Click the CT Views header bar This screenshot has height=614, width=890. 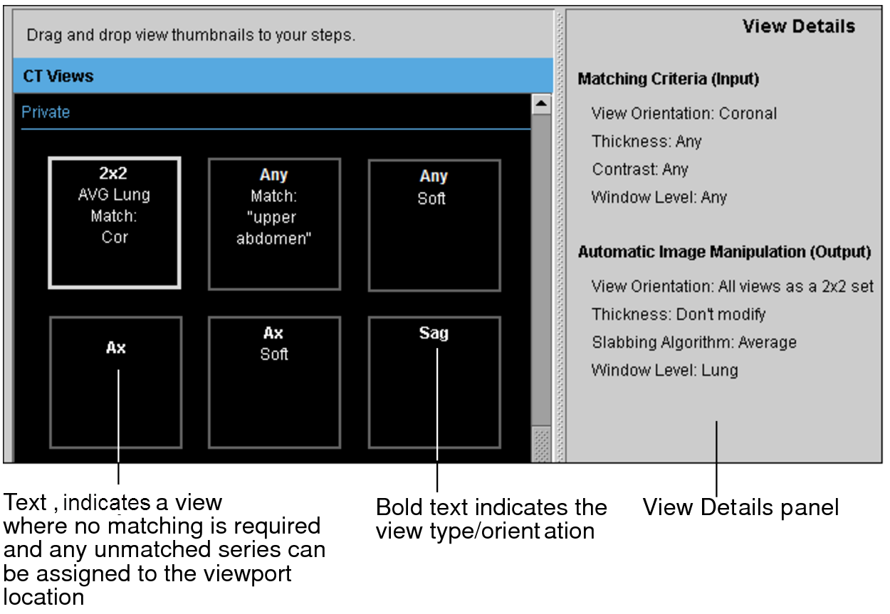(283, 76)
